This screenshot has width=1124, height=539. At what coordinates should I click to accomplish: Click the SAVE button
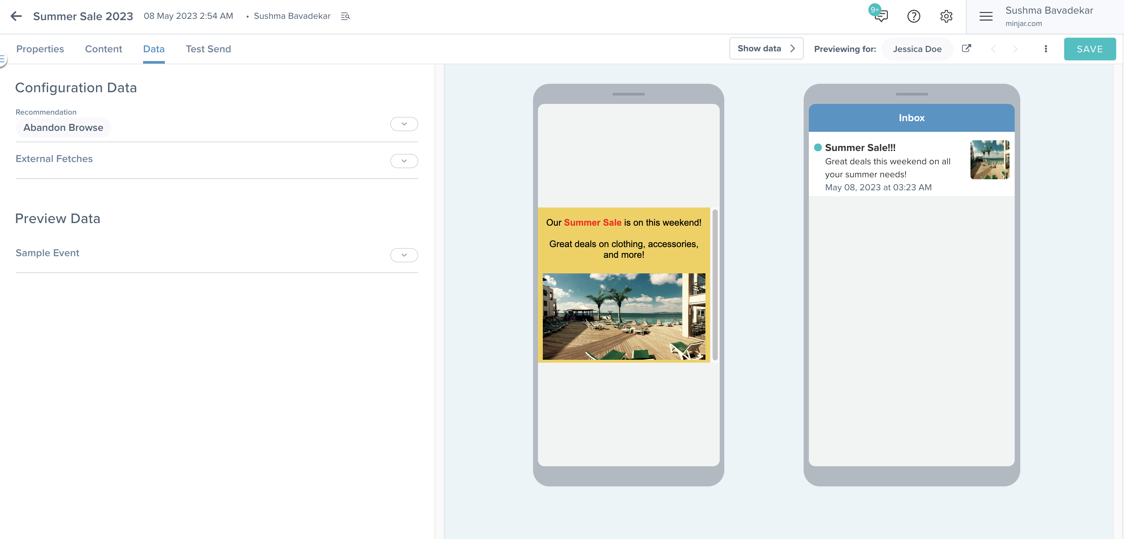click(x=1090, y=49)
